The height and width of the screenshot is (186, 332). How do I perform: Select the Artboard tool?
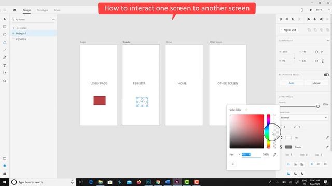5,73
